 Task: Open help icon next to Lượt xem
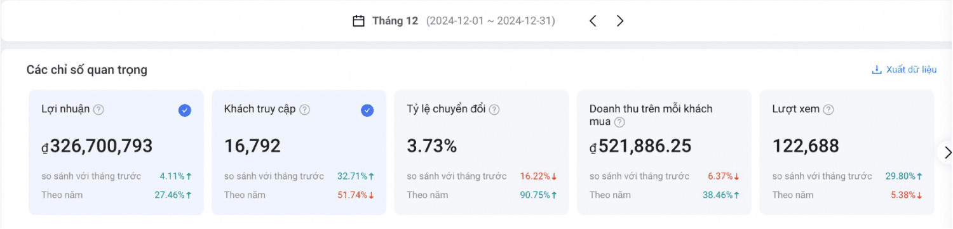click(x=828, y=110)
